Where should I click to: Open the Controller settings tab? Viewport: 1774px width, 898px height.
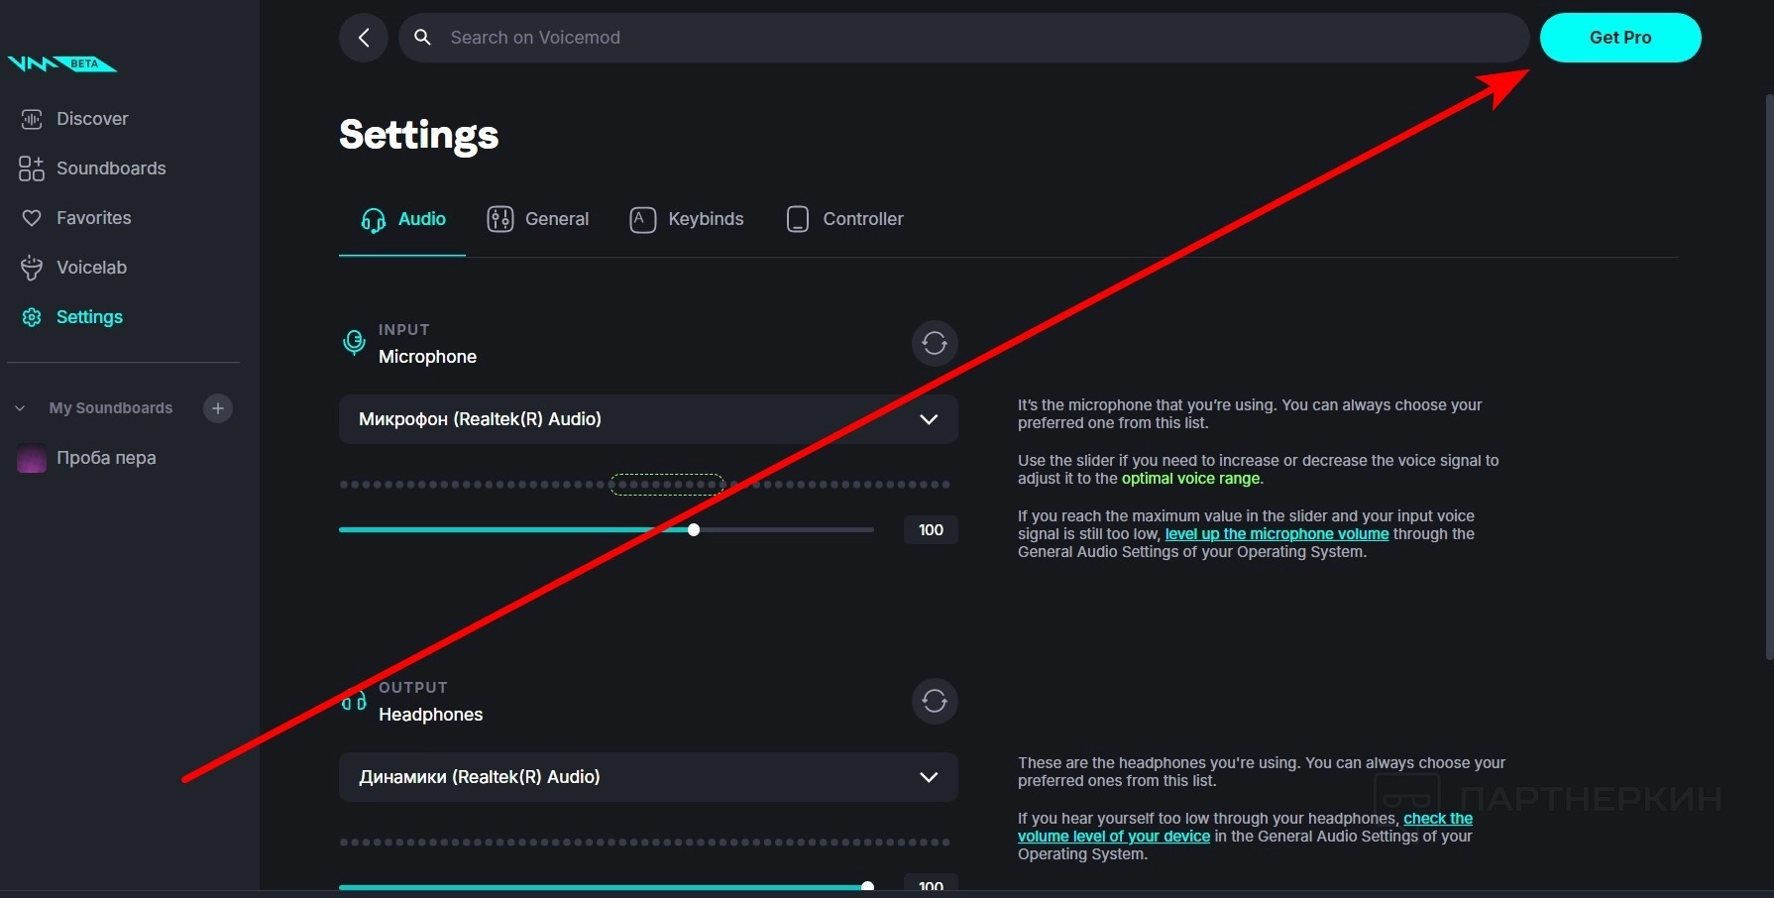[x=844, y=219]
